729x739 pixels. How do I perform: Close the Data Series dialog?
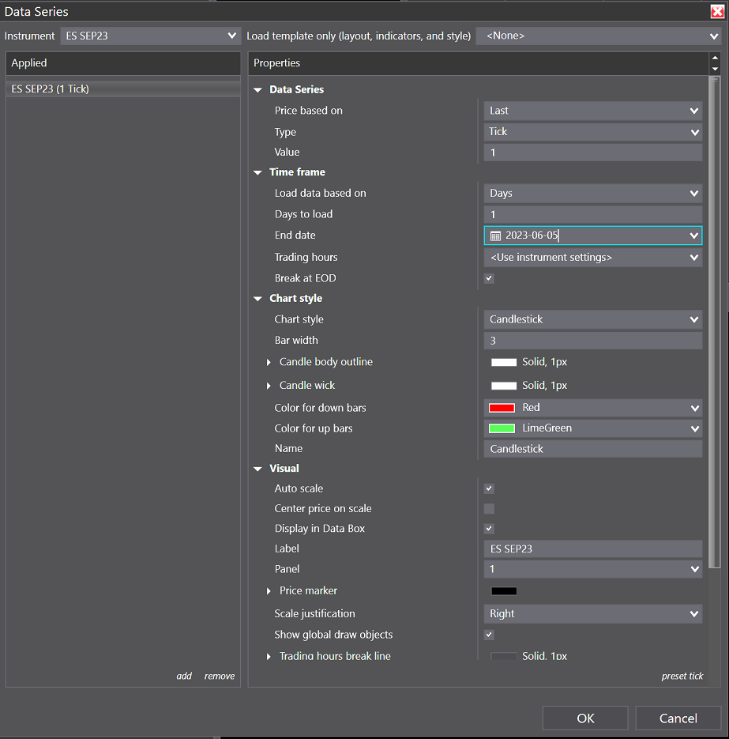[x=717, y=11]
